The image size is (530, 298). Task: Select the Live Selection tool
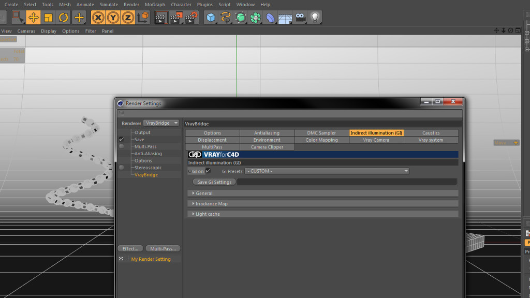point(18,17)
